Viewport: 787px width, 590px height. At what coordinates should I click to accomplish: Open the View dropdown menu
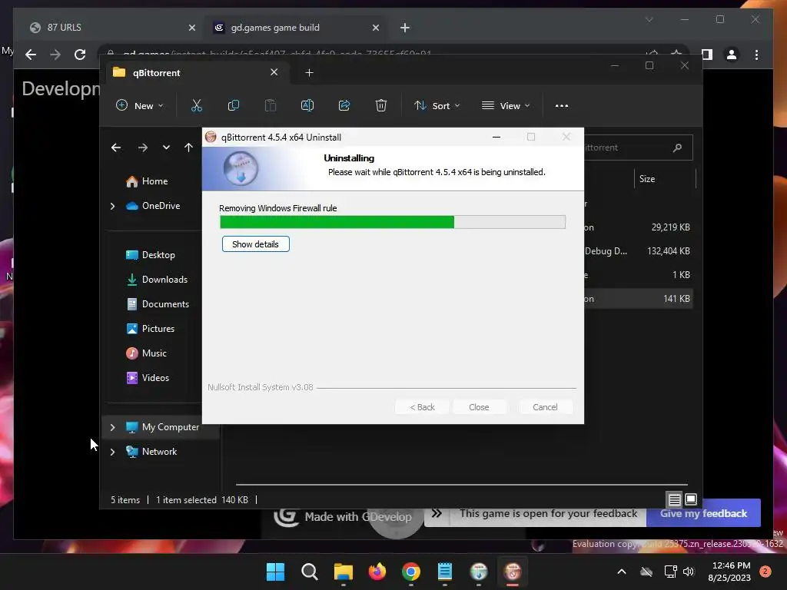[x=506, y=106]
